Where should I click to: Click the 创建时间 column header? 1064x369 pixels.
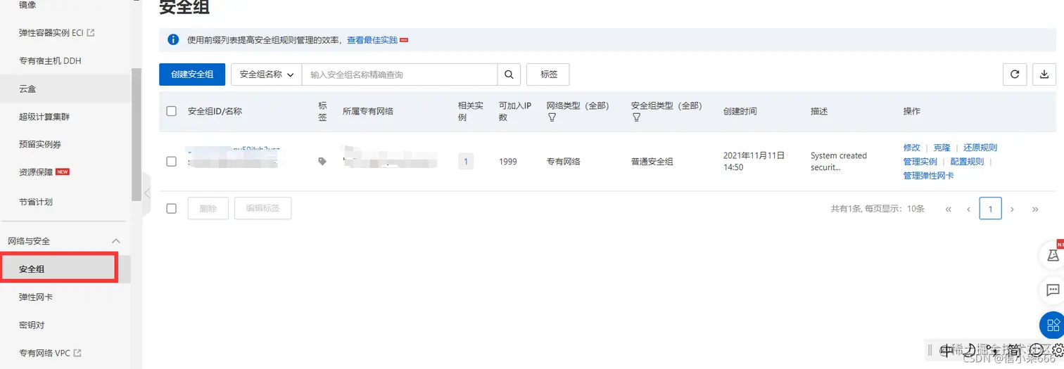(740, 111)
